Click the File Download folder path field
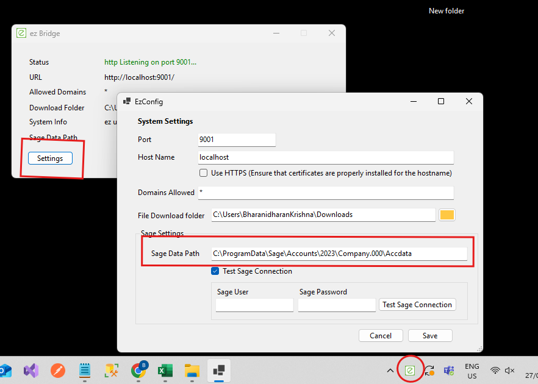Image resolution: width=538 pixels, height=384 pixels. (x=323, y=215)
